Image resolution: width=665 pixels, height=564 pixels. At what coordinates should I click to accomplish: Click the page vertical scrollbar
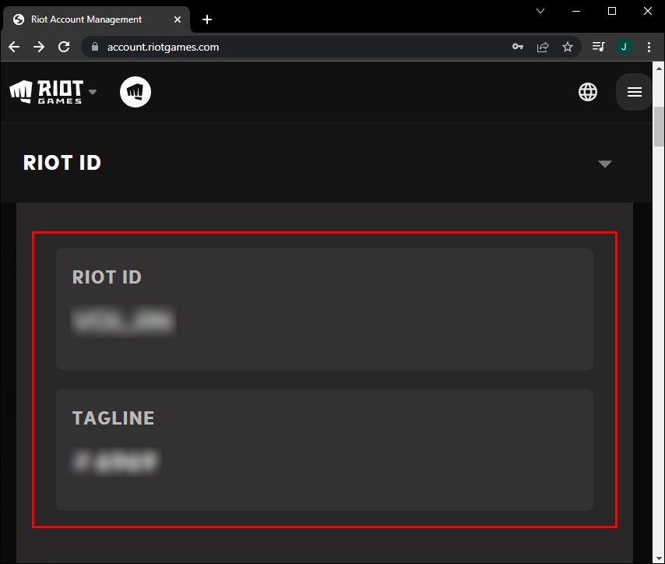[x=659, y=125]
